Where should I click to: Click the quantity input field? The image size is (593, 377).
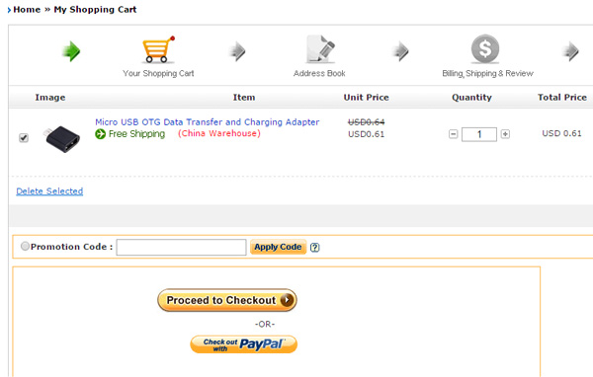click(479, 134)
